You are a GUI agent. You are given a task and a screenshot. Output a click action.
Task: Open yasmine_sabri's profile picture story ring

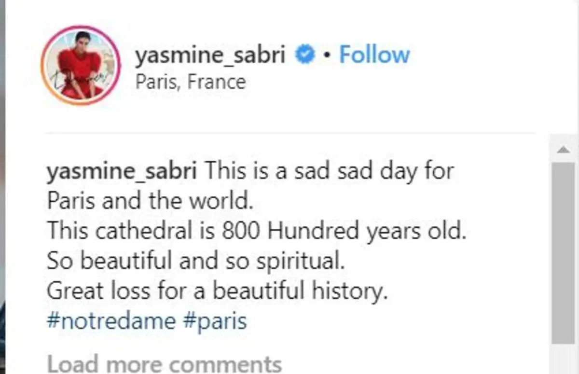tap(80, 65)
